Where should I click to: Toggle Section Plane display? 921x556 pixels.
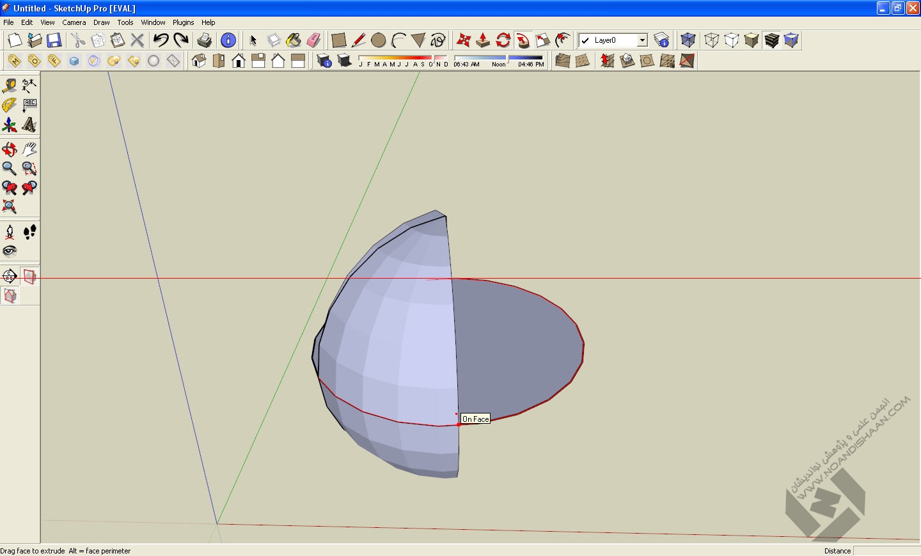pos(29,277)
